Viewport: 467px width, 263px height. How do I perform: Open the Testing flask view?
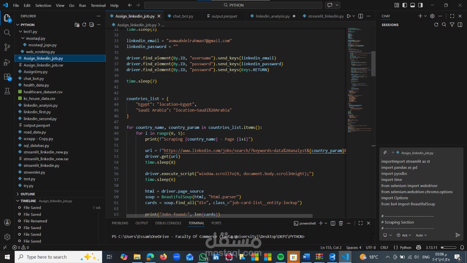pos(7,91)
